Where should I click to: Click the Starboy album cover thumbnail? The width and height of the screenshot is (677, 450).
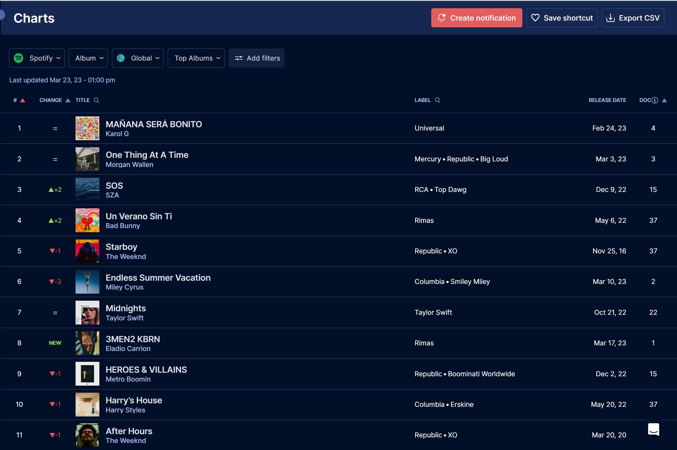[87, 251]
